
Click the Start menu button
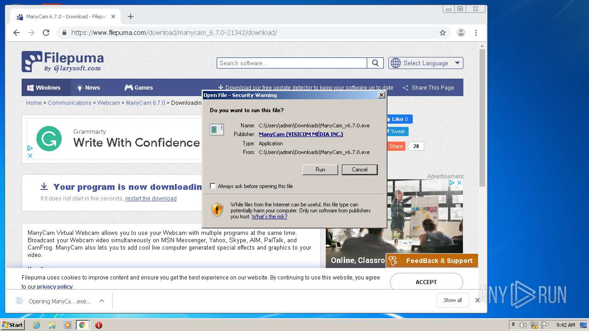point(12,325)
